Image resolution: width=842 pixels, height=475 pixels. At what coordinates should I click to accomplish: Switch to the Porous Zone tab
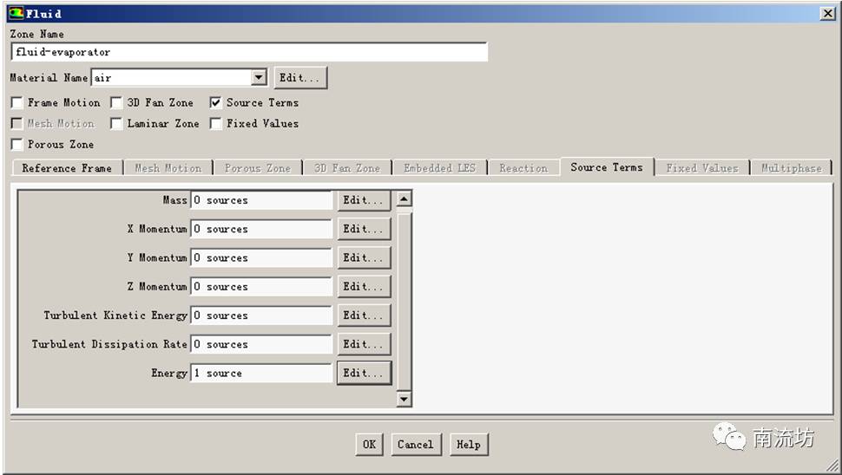point(258,168)
